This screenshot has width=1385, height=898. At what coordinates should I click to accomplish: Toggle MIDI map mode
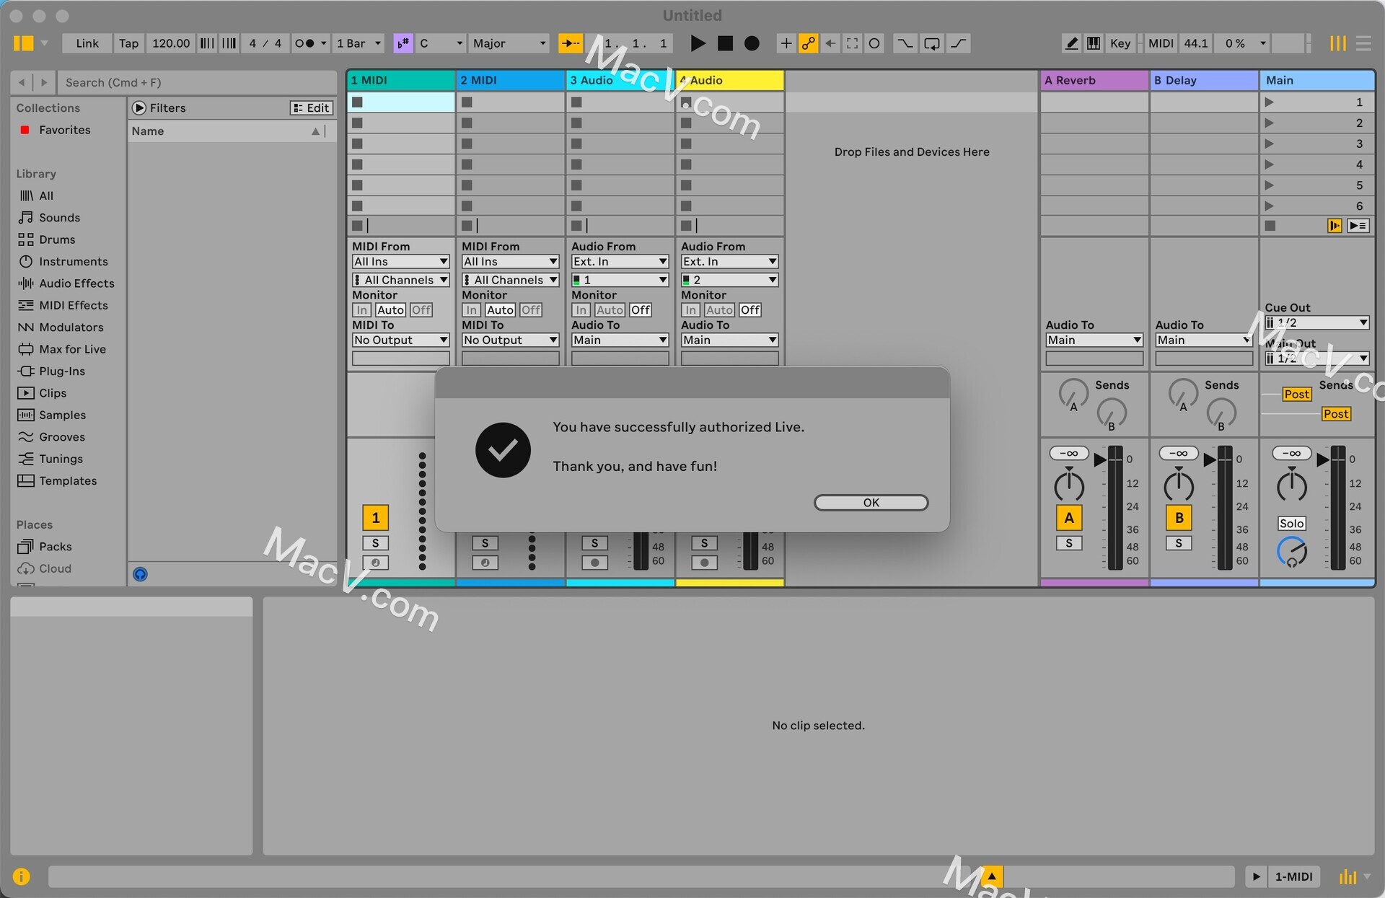tap(1161, 43)
